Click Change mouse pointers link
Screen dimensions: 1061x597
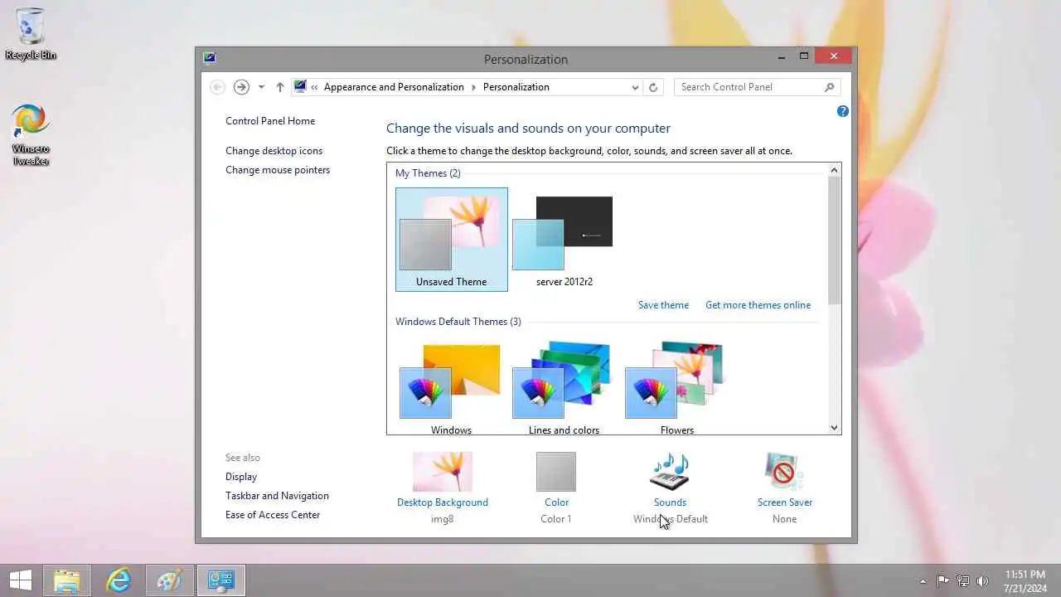(278, 170)
